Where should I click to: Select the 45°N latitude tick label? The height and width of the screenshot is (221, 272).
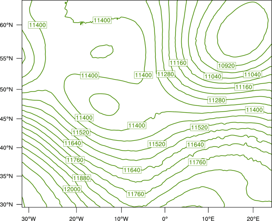tap(6, 119)
